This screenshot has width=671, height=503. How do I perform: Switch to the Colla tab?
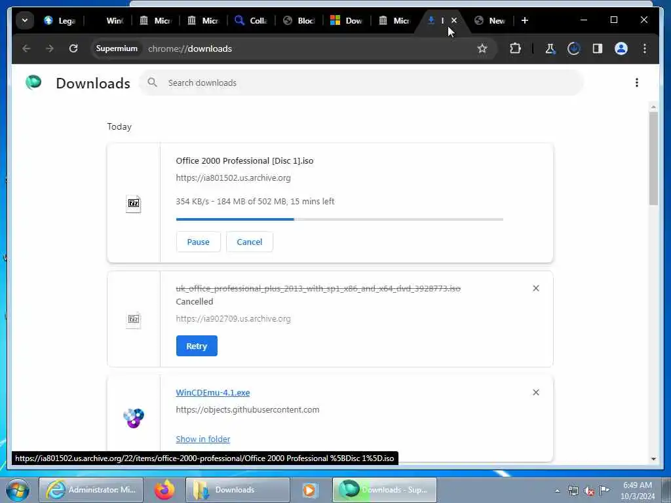(252, 20)
